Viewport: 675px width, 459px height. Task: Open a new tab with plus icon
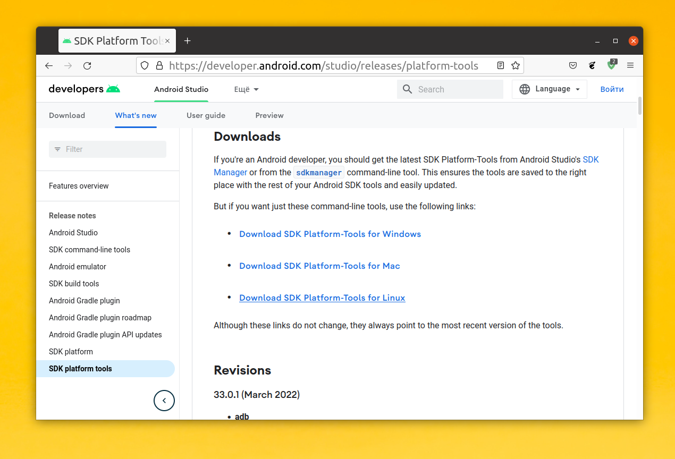(187, 41)
